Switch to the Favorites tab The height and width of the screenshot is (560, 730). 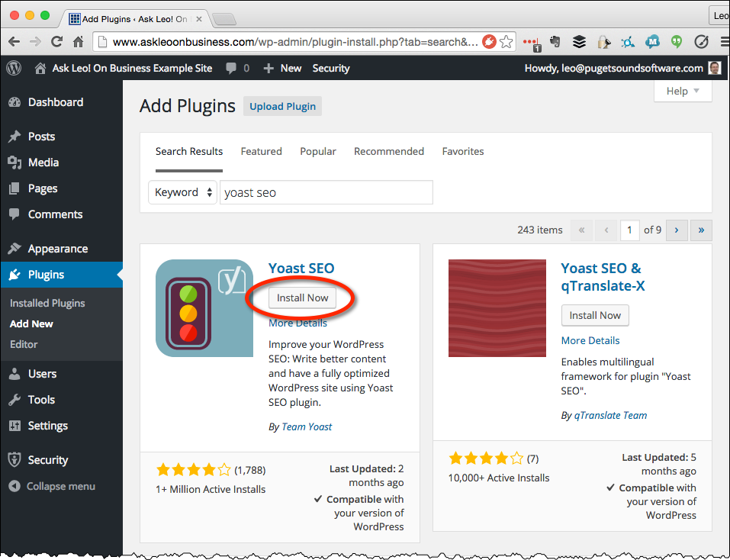click(463, 152)
